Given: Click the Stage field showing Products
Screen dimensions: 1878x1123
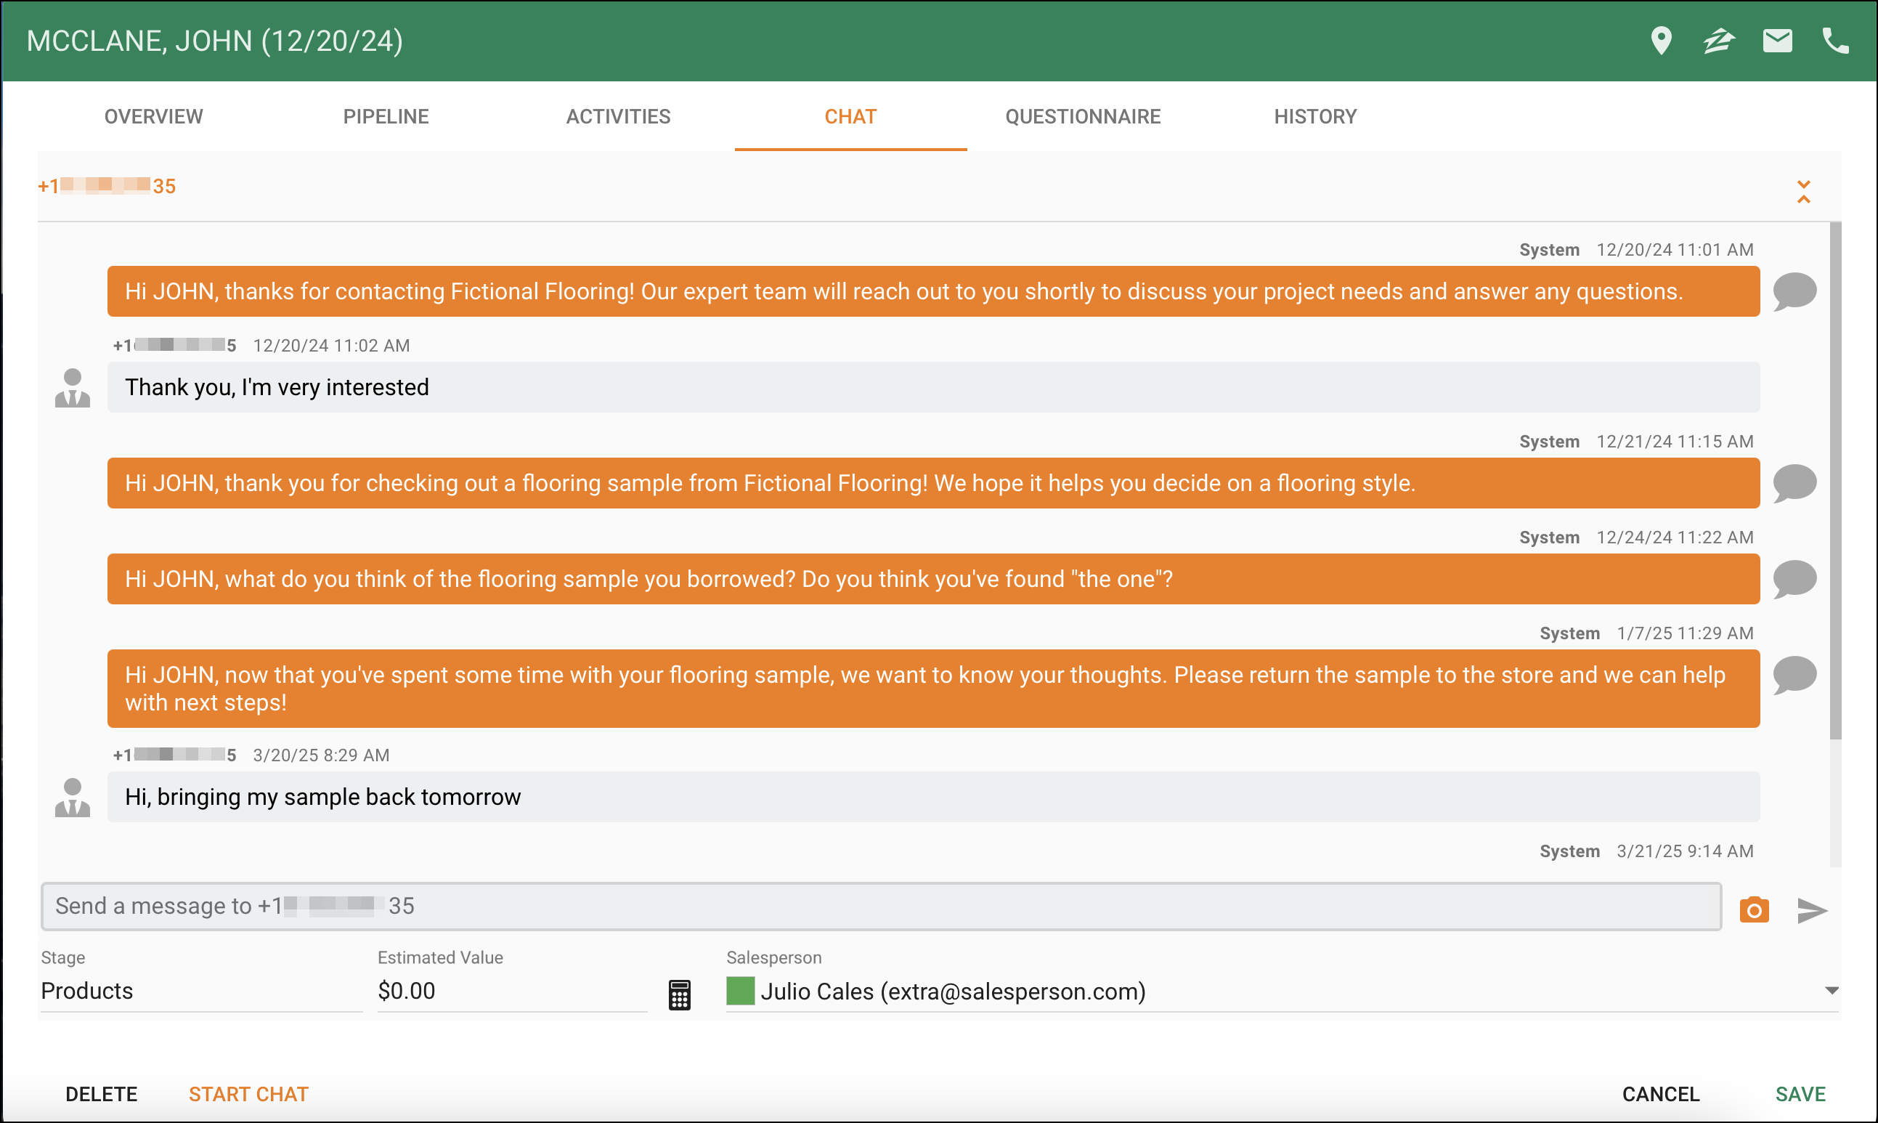Looking at the screenshot, I should tap(200, 991).
